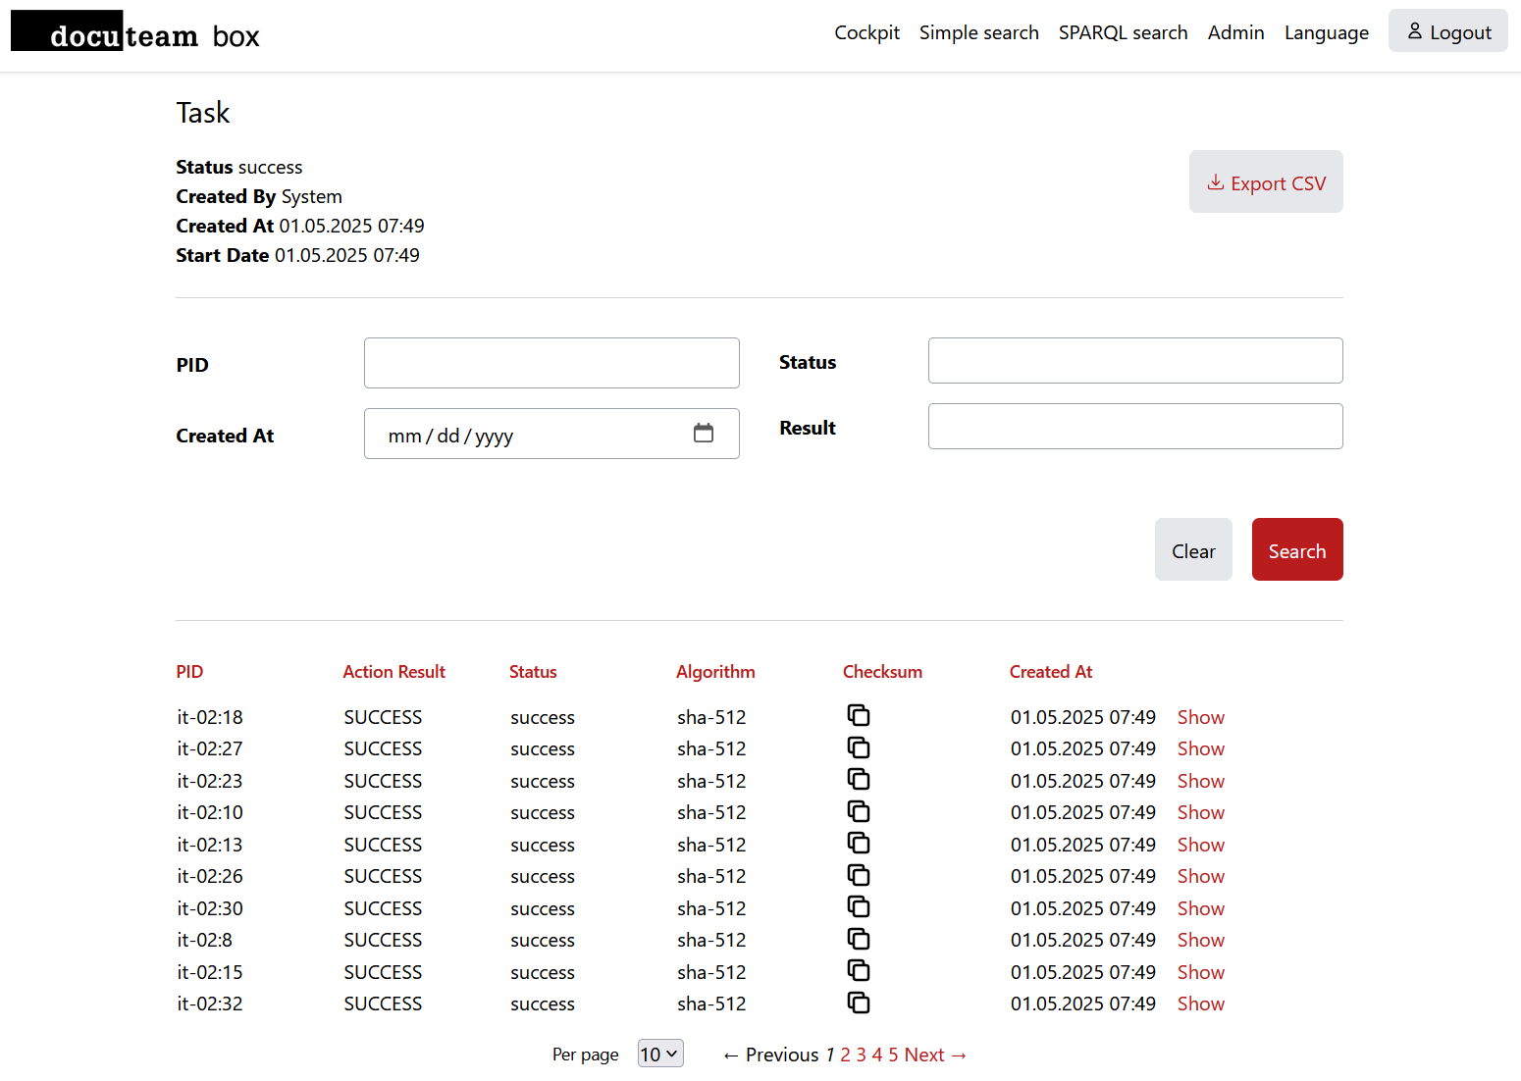The width and height of the screenshot is (1521, 1081).
Task: Go to SPARQL search
Action: [x=1123, y=33]
